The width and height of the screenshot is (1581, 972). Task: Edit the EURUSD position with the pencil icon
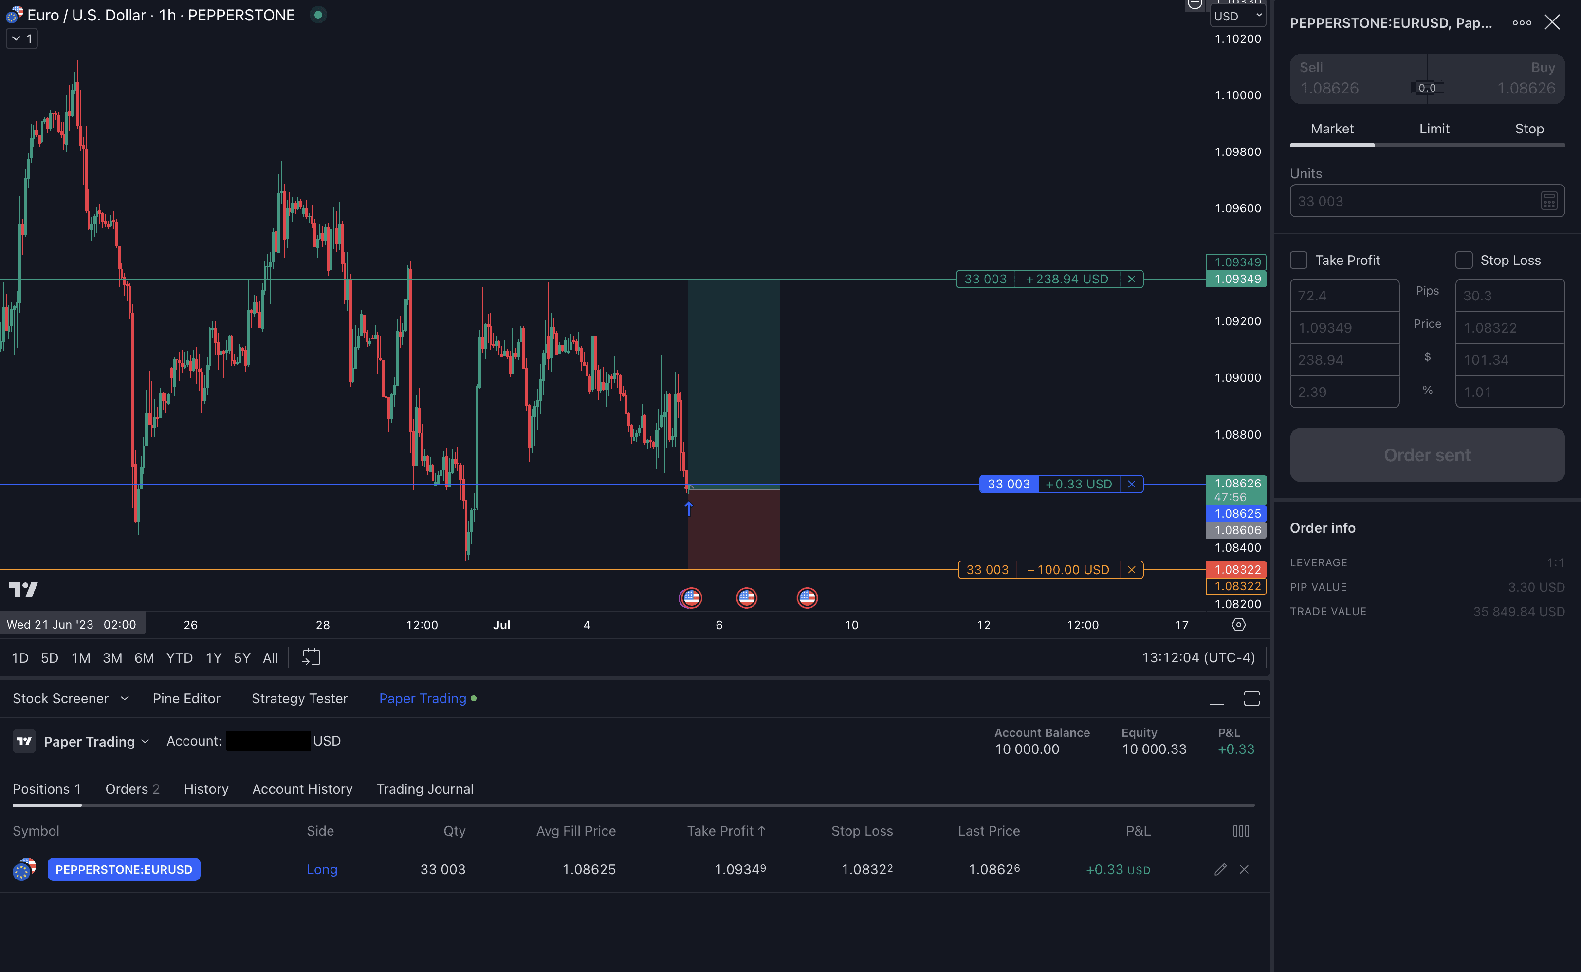(1220, 869)
